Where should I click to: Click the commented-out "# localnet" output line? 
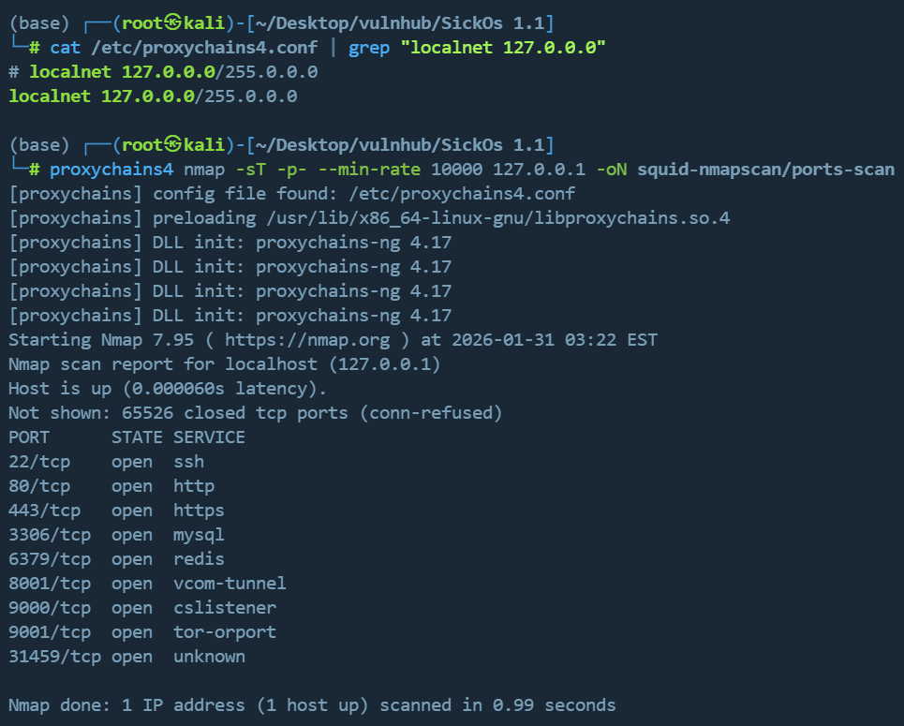point(163,71)
